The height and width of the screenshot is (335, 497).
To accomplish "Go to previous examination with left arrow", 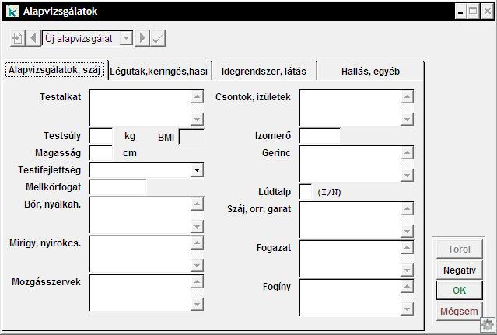I will pyautogui.click(x=33, y=38).
